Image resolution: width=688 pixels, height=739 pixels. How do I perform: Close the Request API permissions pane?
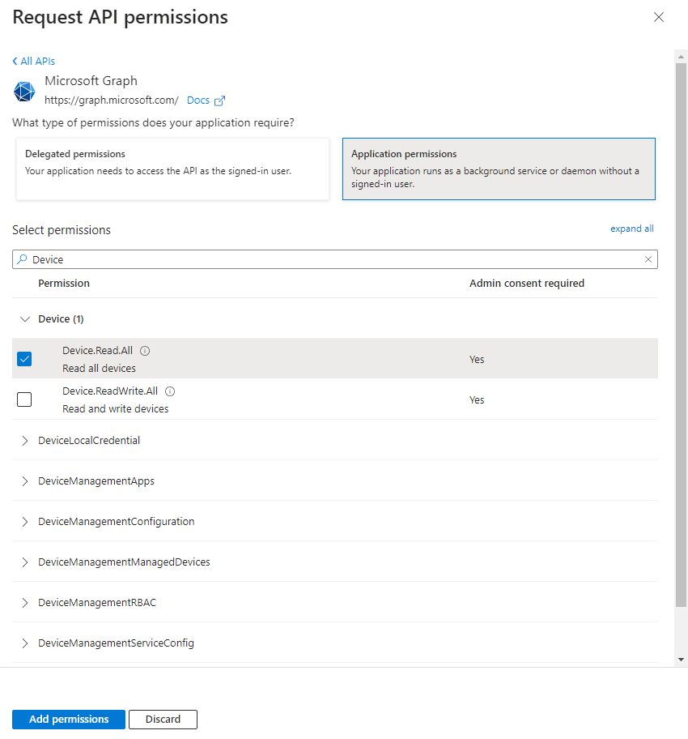click(x=658, y=17)
